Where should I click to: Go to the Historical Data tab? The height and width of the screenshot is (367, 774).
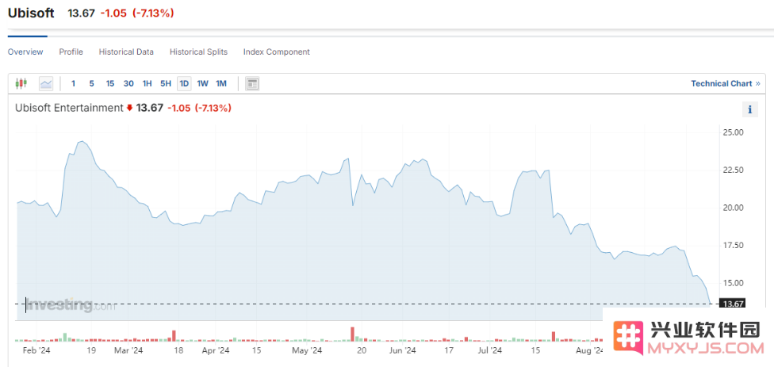[126, 52]
